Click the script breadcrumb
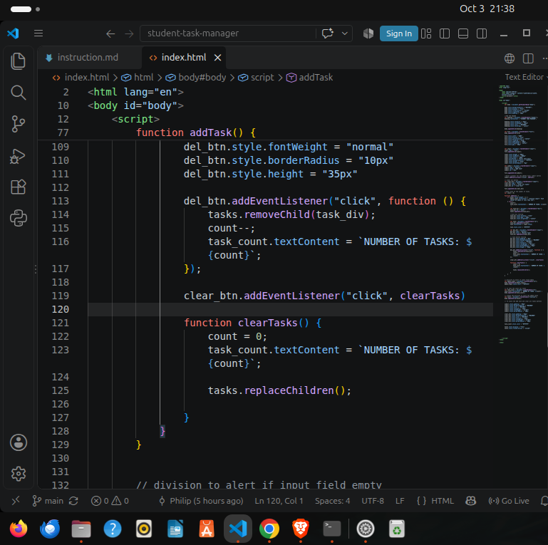Image resolution: width=548 pixels, height=545 pixels. (262, 77)
